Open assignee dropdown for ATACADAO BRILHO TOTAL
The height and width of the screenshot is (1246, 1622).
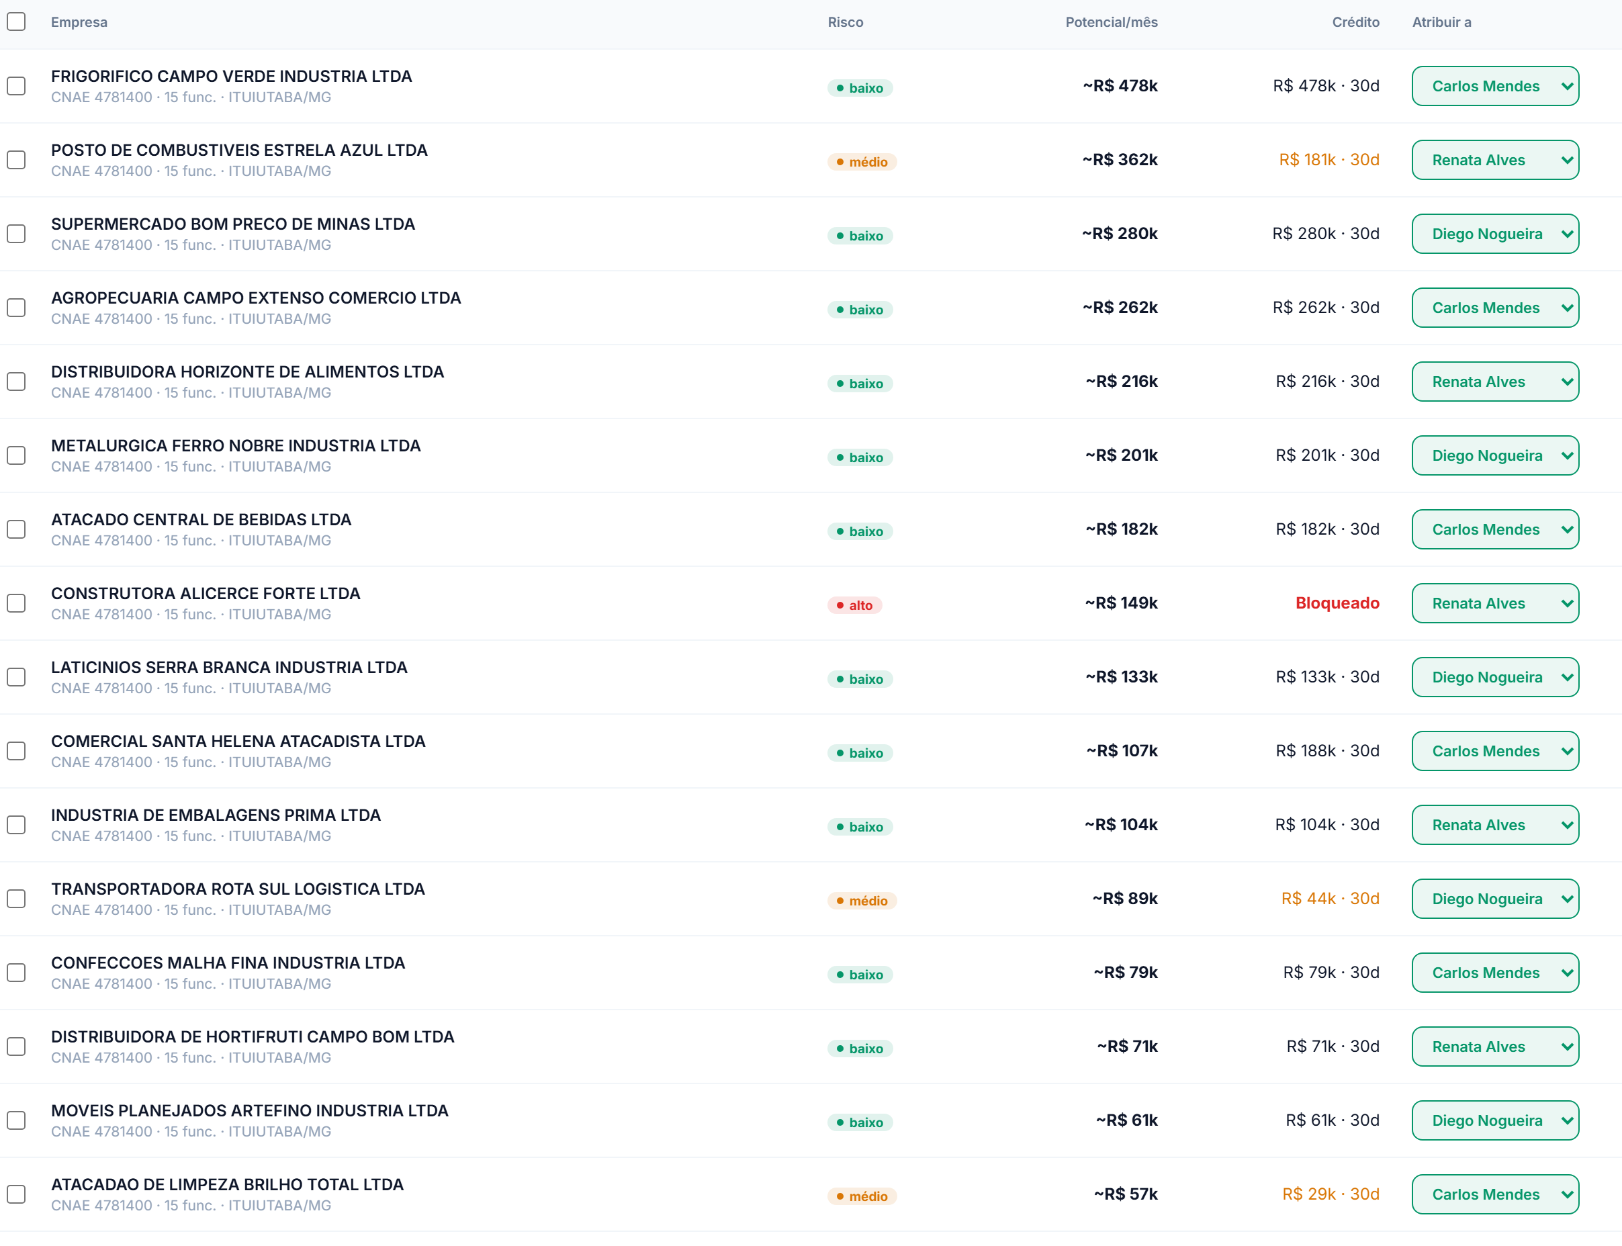tap(1495, 1194)
